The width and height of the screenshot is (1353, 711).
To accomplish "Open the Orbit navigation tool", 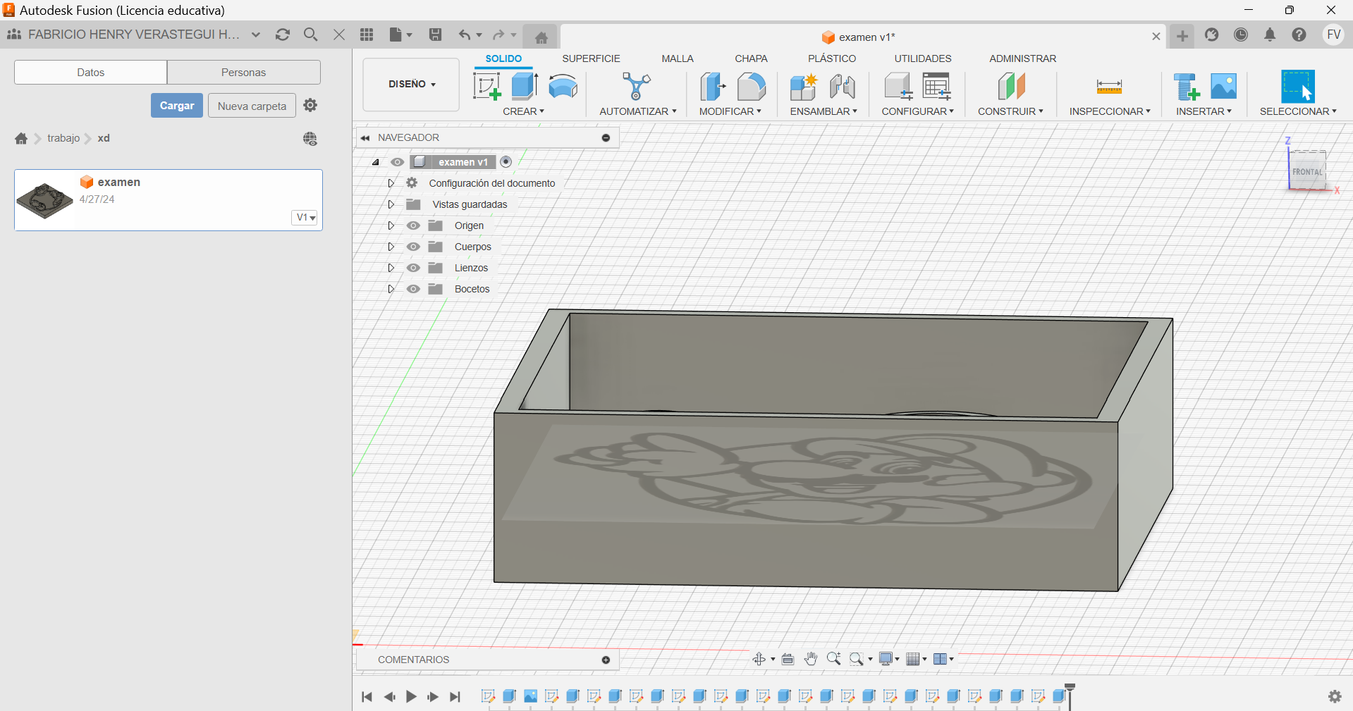I will point(759,659).
